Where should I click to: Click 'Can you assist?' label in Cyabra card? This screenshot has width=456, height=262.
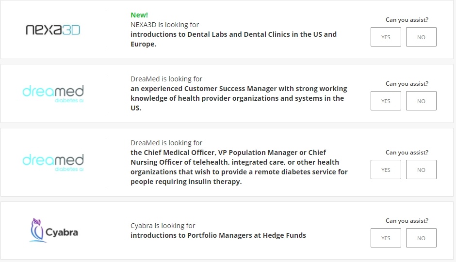[x=407, y=221]
